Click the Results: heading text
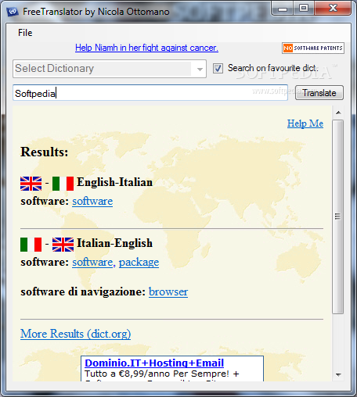Image resolution: width=357 pixels, height=397 pixels. coord(45,152)
